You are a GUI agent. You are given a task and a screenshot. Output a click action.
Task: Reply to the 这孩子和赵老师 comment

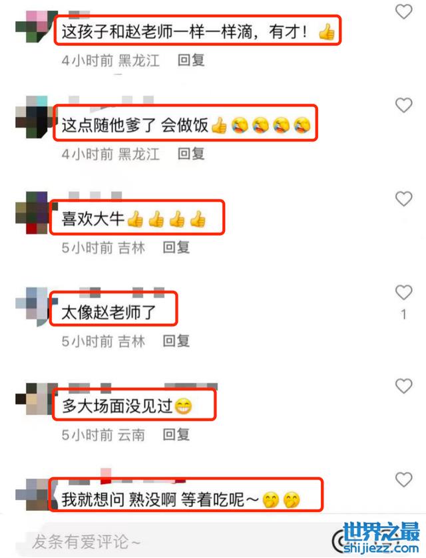(x=191, y=60)
